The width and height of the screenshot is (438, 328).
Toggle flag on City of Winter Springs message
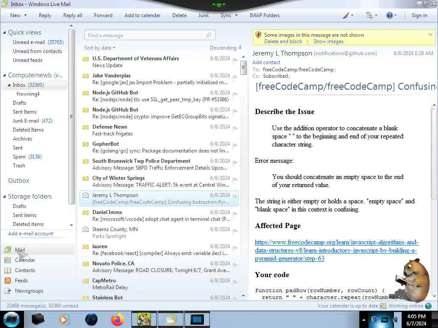click(235, 180)
